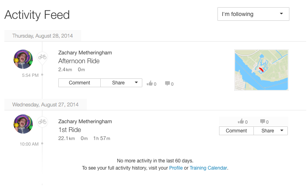Click comment bubble icon on 1st Ride
Screen dimensions: 307x186
click(x=262, y=122)
